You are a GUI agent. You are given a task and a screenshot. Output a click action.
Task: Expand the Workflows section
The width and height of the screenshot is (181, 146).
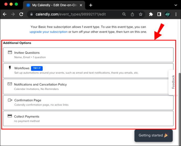[88, 71]
